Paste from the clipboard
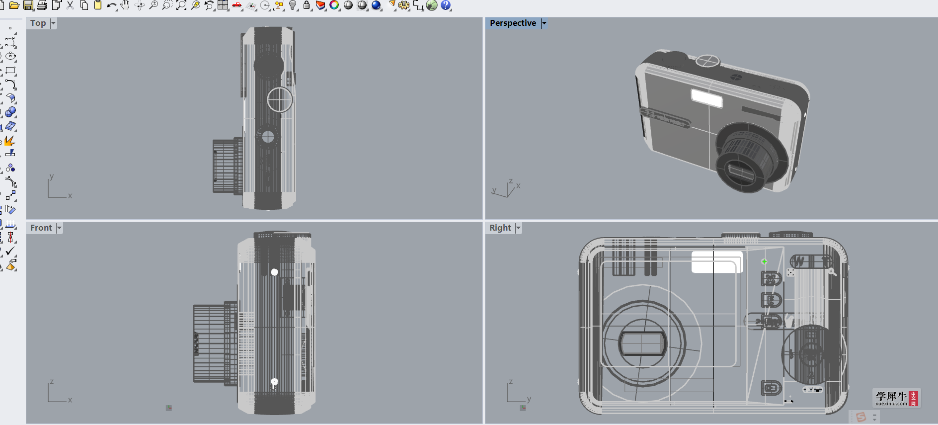Image resolution: width=938 pixels, height=425 pixels. tap(98, 5)
